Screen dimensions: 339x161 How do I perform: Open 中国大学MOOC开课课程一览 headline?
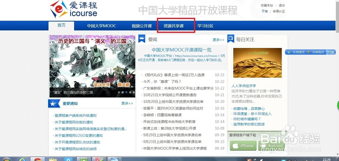coord(181,50)
